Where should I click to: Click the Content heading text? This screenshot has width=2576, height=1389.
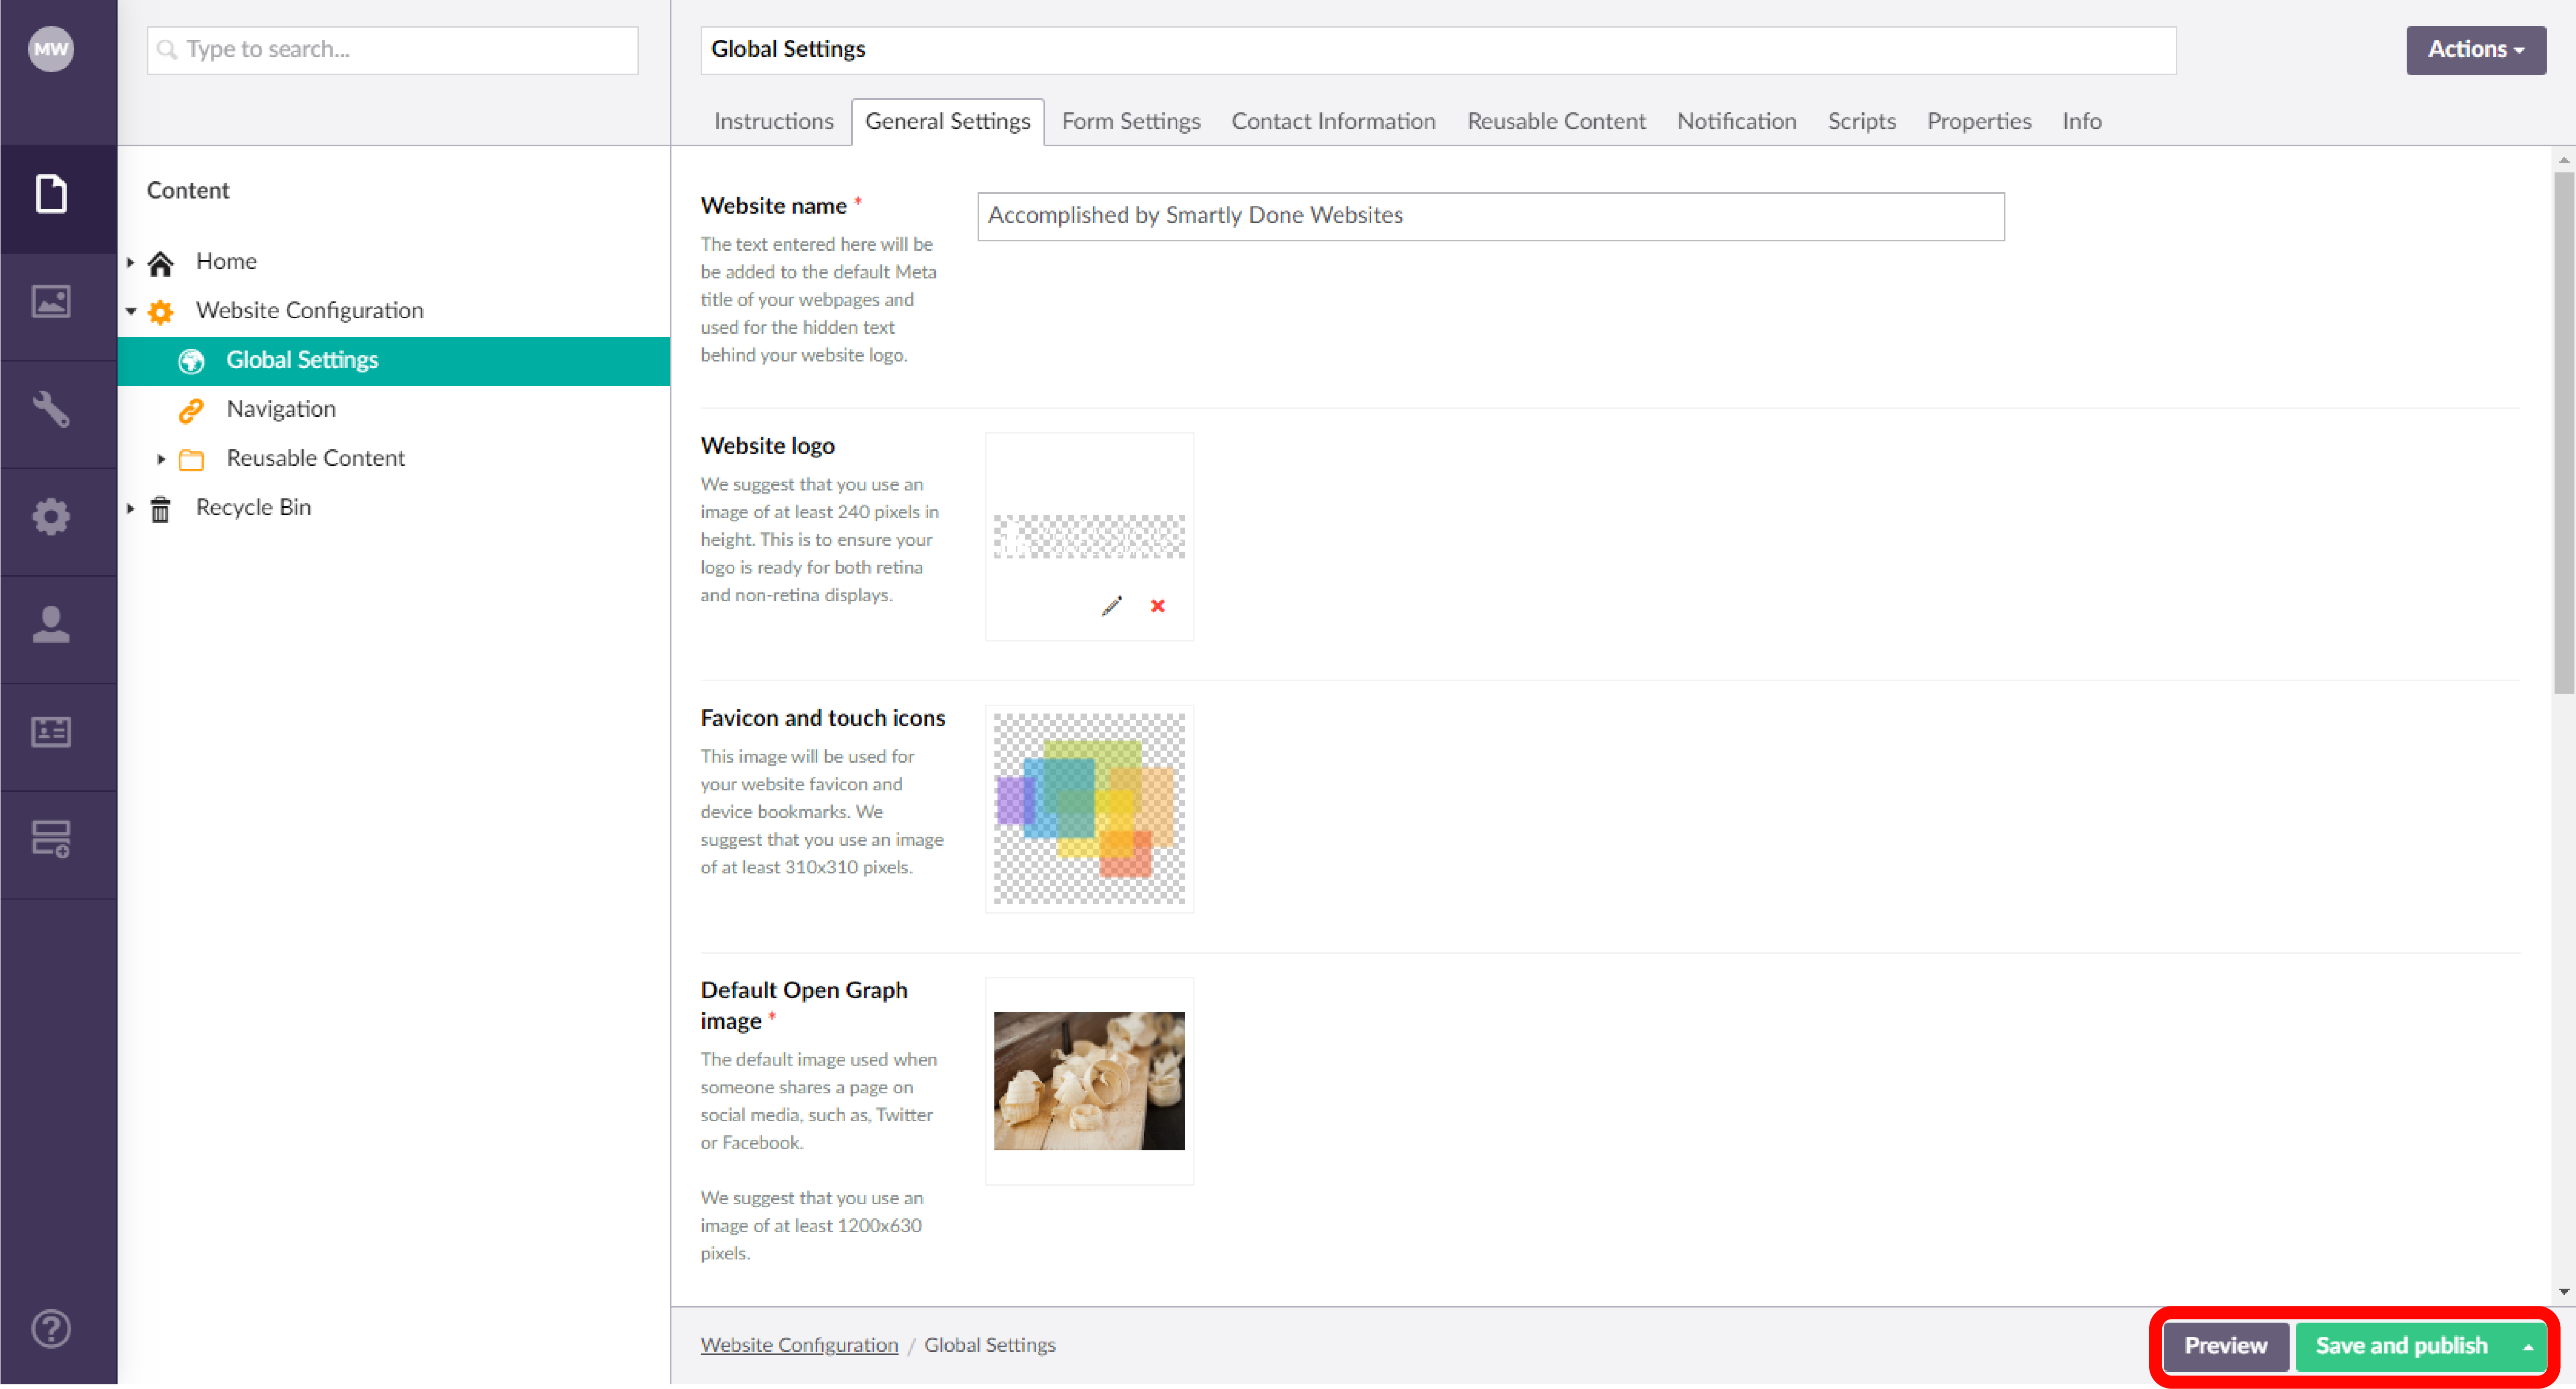188,191
